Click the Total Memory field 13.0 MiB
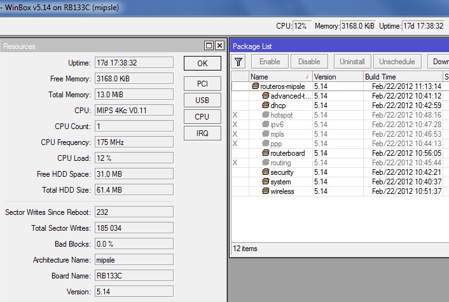This screenshot has height=302, width=449. pyautogui.click(x=134, y=95)
